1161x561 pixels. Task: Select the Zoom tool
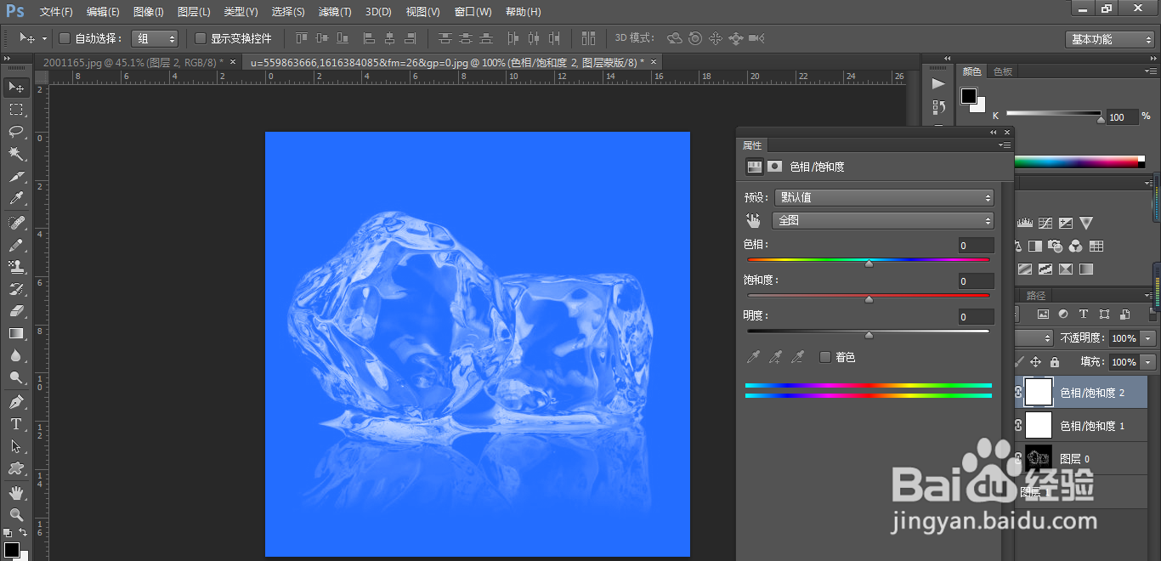[x=16, y=514]
